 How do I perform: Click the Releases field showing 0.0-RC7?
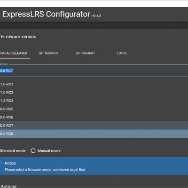coord(94,70)
